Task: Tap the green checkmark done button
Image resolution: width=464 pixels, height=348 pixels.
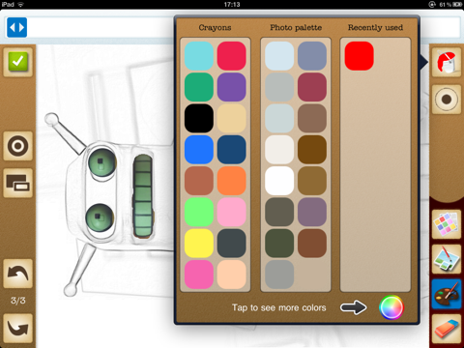Action: coord(18,62)
